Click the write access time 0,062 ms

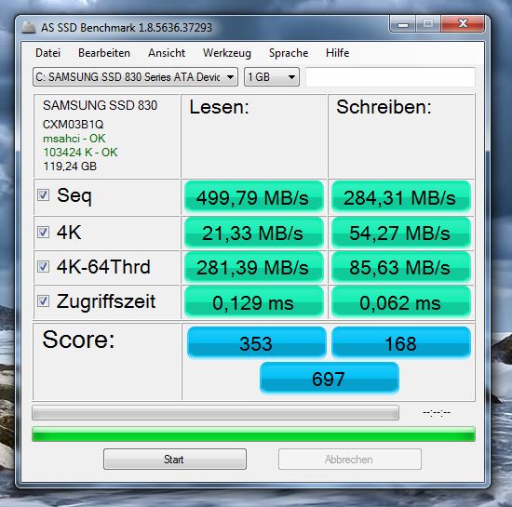click(x=401, y=302)
